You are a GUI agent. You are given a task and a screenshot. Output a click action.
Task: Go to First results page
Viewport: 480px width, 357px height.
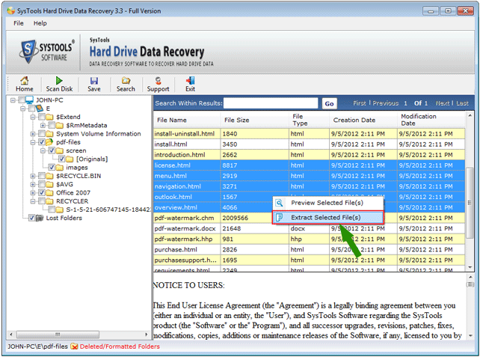pyautogui.click(x=360, y=103)
